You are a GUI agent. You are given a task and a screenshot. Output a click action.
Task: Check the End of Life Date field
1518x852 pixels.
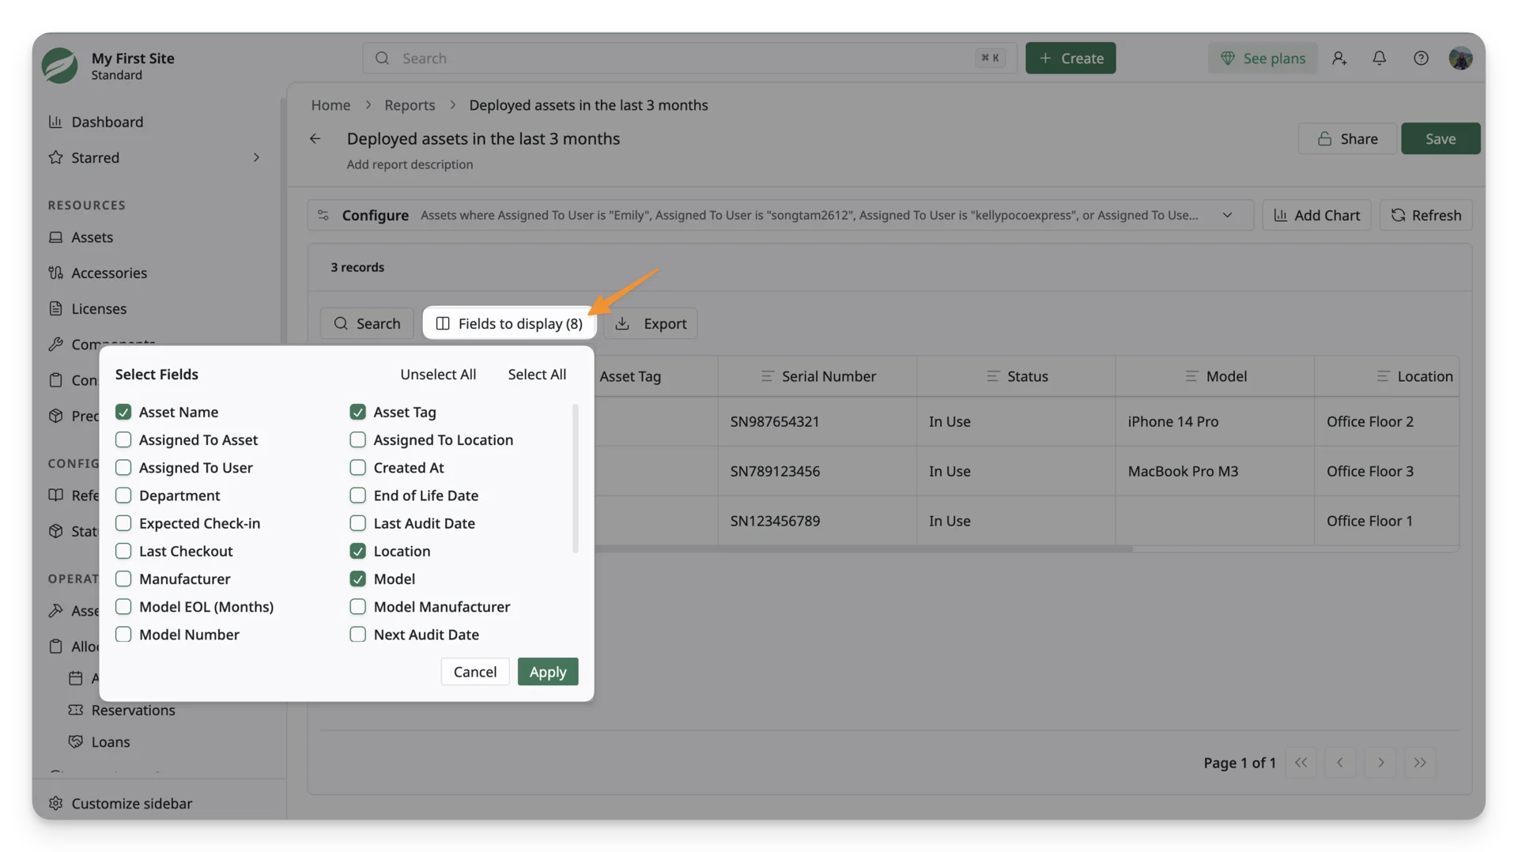[x=357, y=496]
